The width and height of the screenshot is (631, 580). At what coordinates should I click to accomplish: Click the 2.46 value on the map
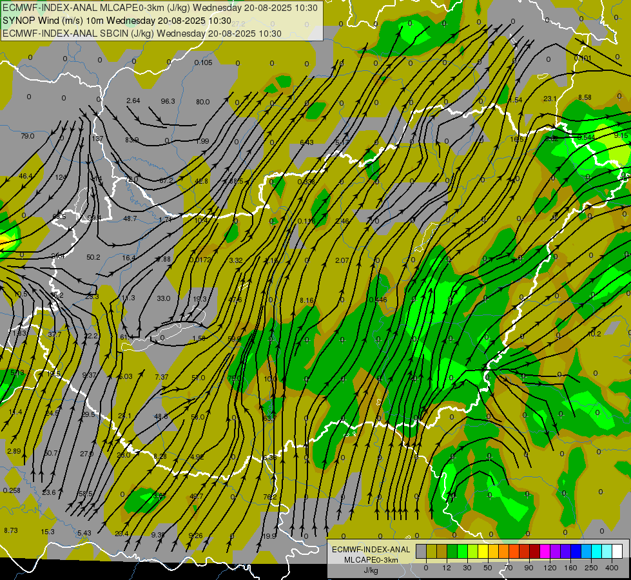[x=342, y=221]
